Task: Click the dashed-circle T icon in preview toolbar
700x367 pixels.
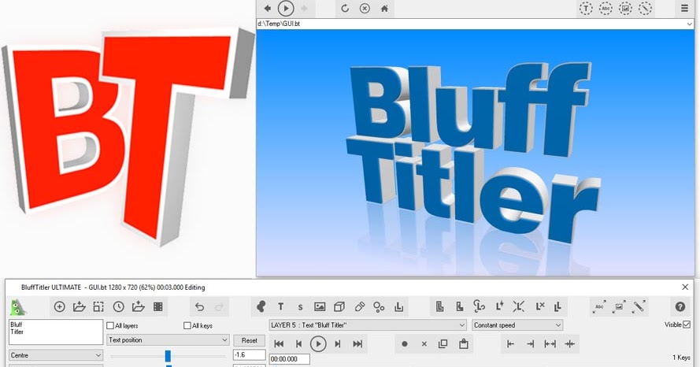Action: (x=586, y=9)
